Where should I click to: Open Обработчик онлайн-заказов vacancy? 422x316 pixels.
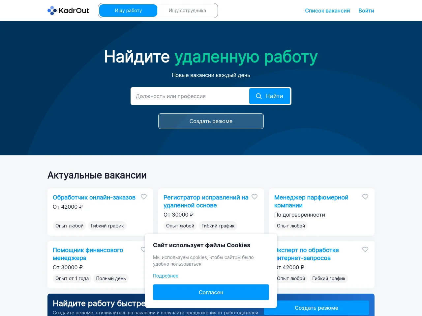(94, 197)
